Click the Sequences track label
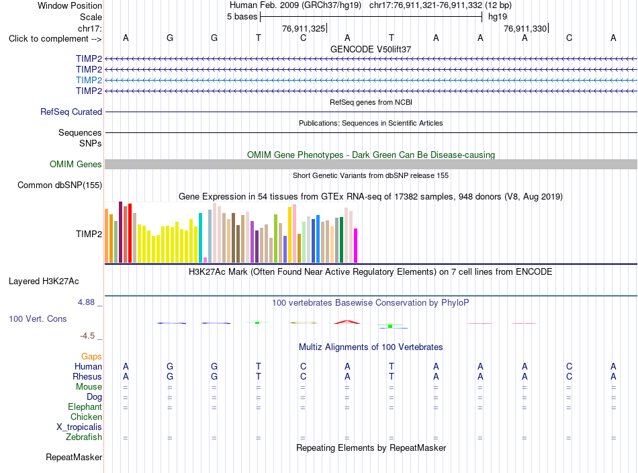Image resolution: width=638 pixels, height=473 pixels. point(80,133)
